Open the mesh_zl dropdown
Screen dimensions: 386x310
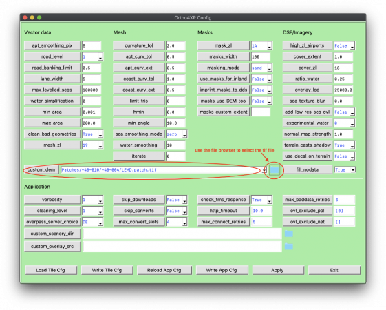coord(100,145)
